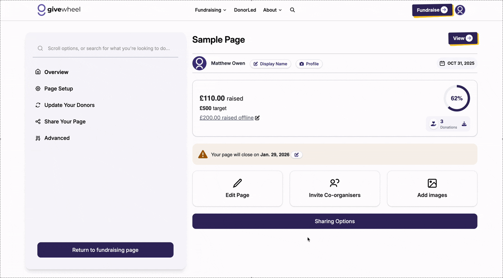Image resolution: width=503 pixels, height=278 pixels.
Task: Click the £200.00 raised offline link
Action: pos(226,118)
